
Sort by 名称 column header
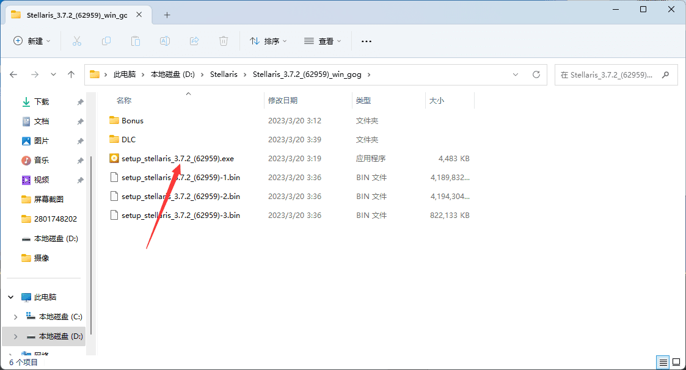[124, 101]
